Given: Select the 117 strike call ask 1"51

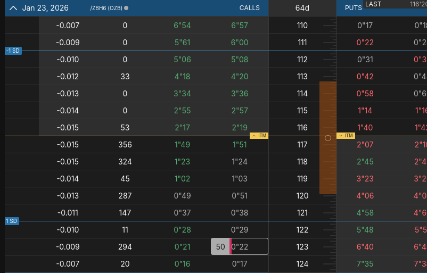Looking at the screenshot, I should 240,145.
